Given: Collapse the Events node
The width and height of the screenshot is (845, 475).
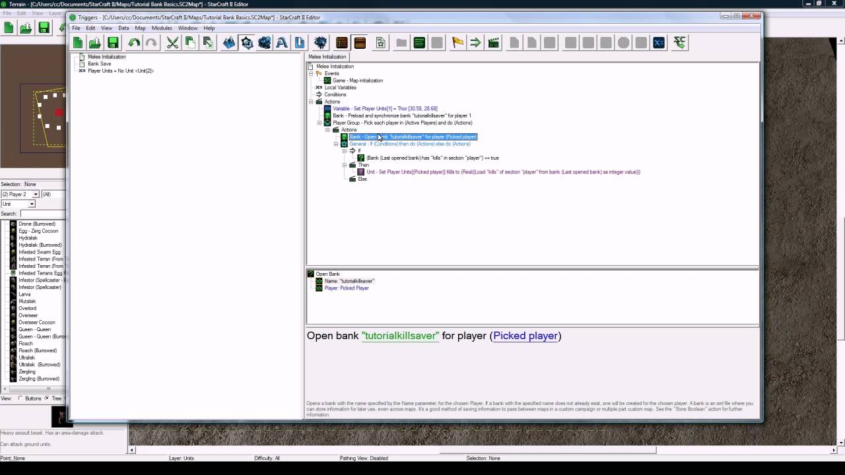Looking at the screenshot, I should point(311,73).
